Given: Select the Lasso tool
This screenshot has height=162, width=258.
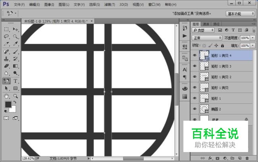Looking at the screenshot, I should (x=6, y=37).
